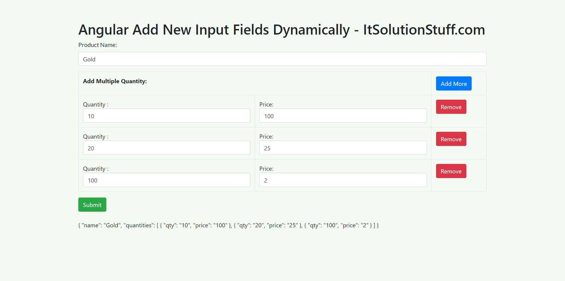Remove the row with quantity 20
The image size is (565, 281).
[x=451, y=139]
